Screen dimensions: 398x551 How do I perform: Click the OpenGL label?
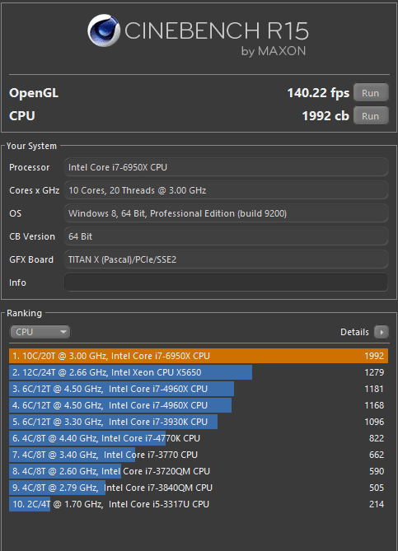[x=34, y=93]
